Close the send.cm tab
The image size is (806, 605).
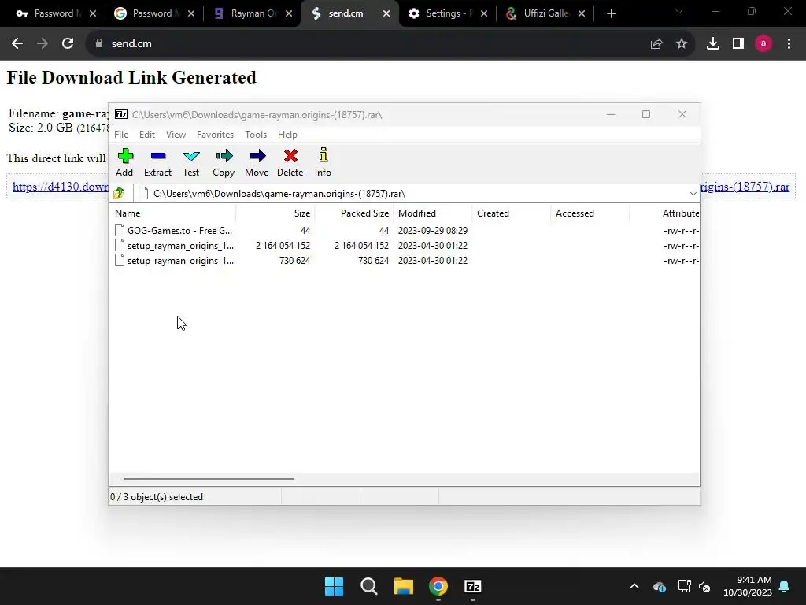click(386, 13)
